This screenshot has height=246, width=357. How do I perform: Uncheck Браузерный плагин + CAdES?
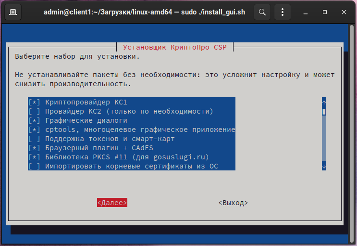(x=34, y=148)
